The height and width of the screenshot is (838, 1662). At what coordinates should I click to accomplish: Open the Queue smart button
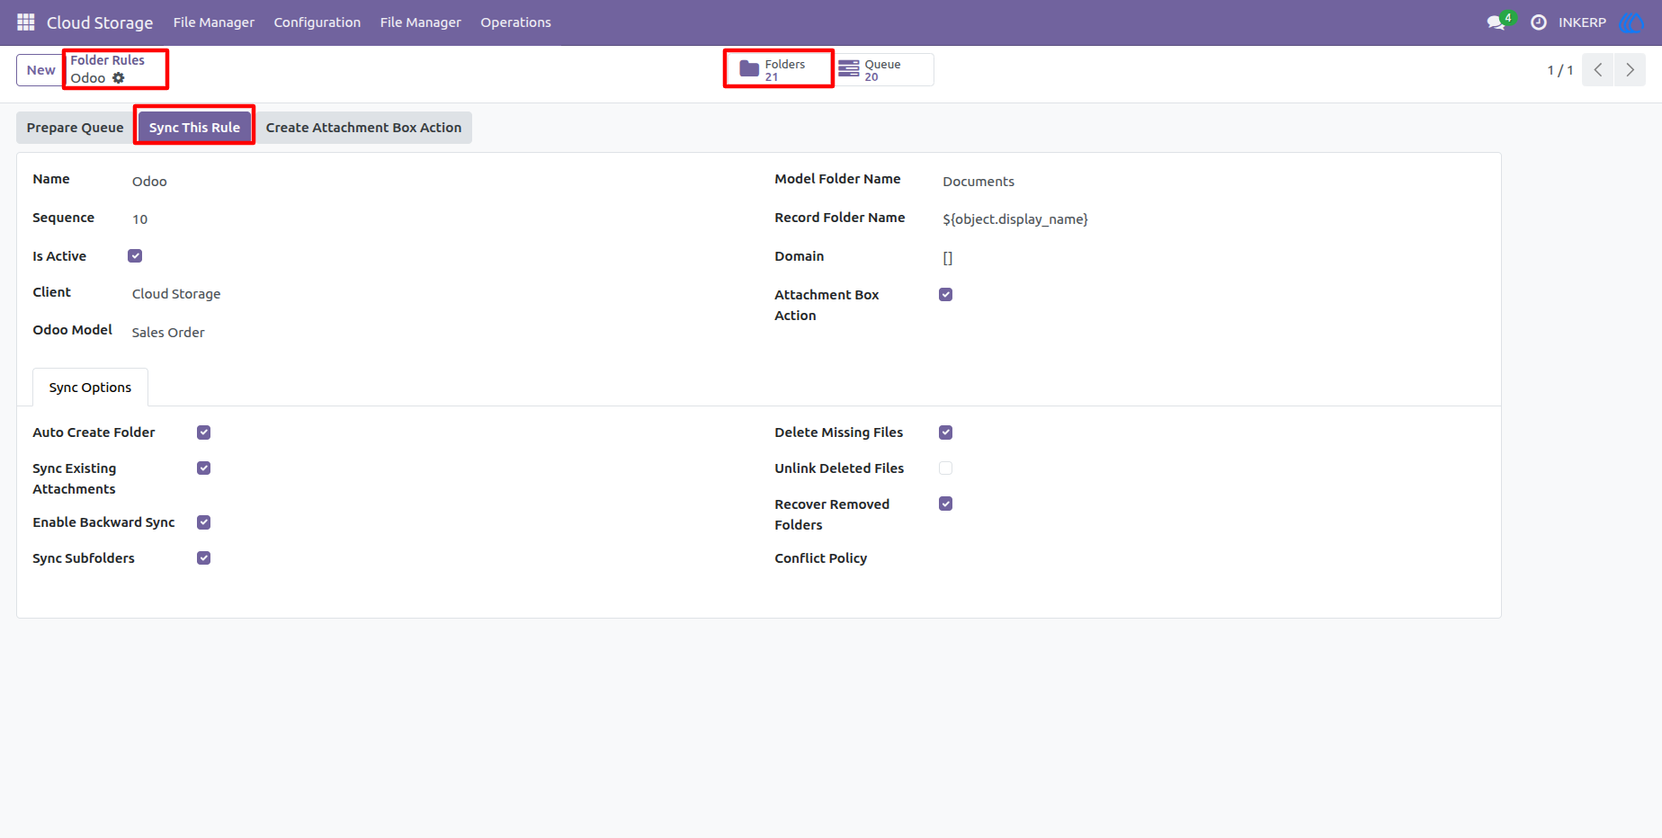click(884, 69)
